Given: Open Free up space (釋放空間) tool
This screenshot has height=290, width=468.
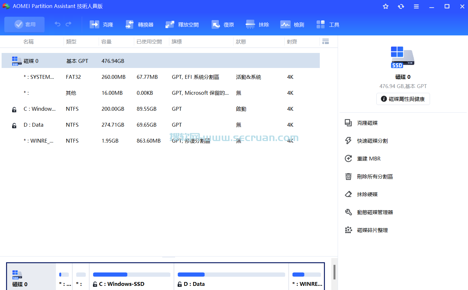Looking at the screenshot, I should tap(182, 25).
